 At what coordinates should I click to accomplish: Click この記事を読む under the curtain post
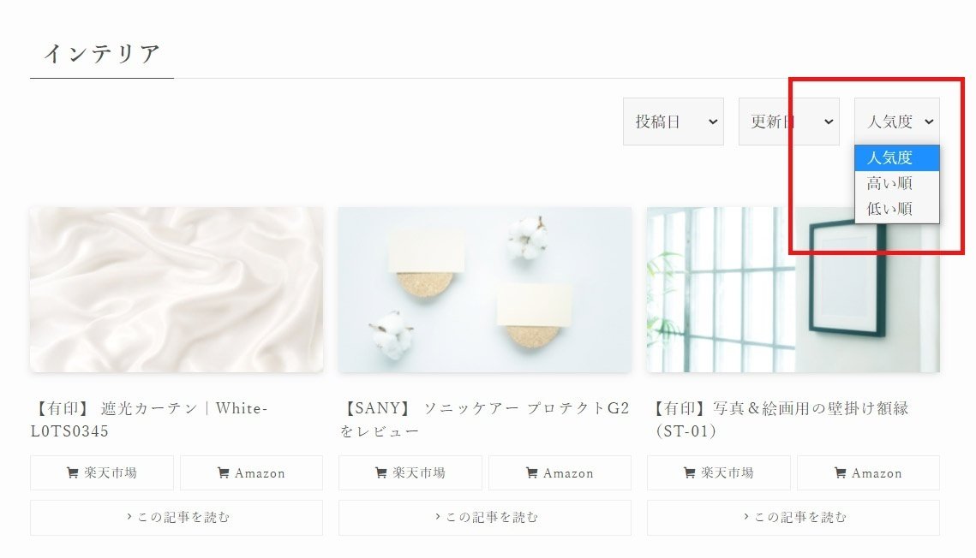(177, 518)
